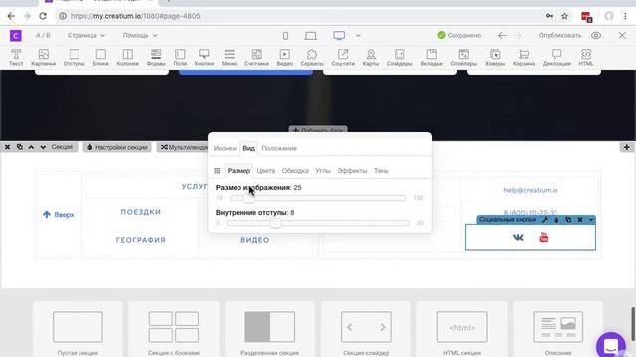Open the Эффекты sub-tab
The width and height of the screenshot is (636, 357).
(352, 171)
